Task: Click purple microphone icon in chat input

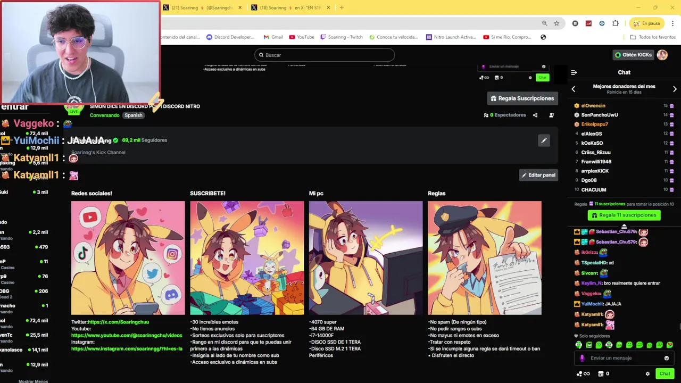Action: [582, 358]
